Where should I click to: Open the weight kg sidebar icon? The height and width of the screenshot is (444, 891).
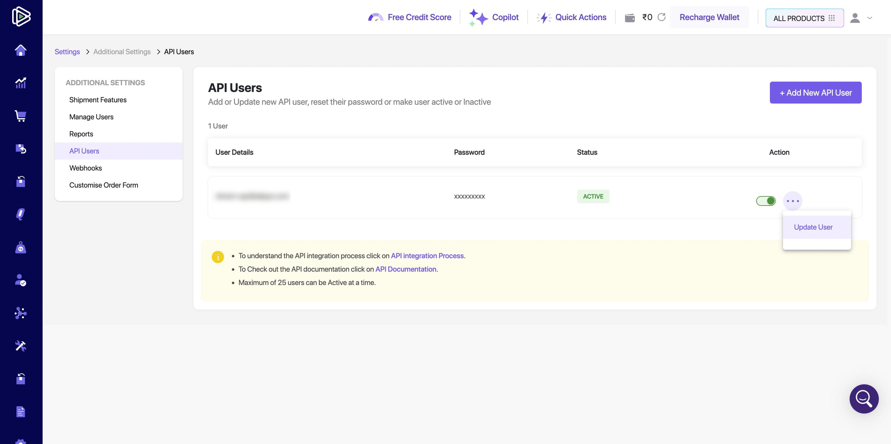click(21, 248)
